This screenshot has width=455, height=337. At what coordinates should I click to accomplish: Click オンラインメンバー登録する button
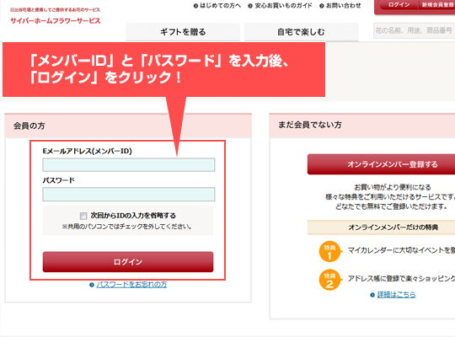[382, 164]
